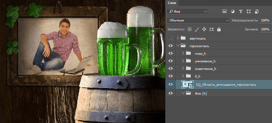The width and height of the screenshot is (272, 123).
Task: Hide the SQ_Область_вписывания_горизонталь layer
Action: coord(171,84)
